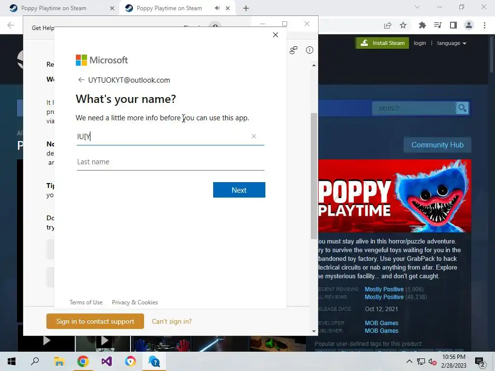Toggle the Chrome side panel icon
The width and height of the screenshot is (495, 371).
click(x=453, y=25)
